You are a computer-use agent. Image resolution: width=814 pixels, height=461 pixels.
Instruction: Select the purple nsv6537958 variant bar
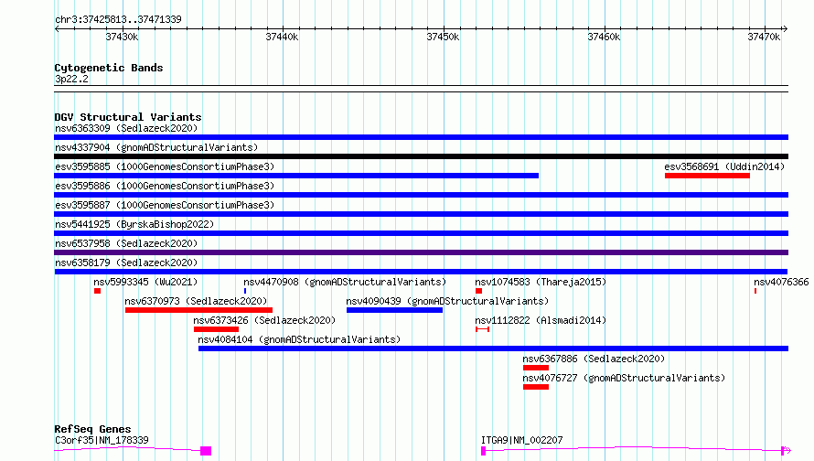(x=421, y=252)
